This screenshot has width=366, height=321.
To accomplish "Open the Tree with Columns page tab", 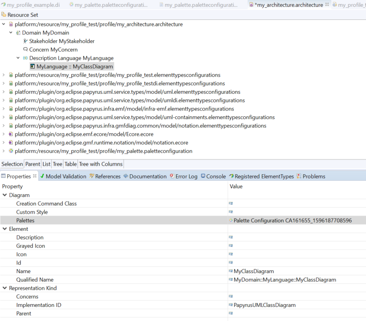I will point(101,164).
